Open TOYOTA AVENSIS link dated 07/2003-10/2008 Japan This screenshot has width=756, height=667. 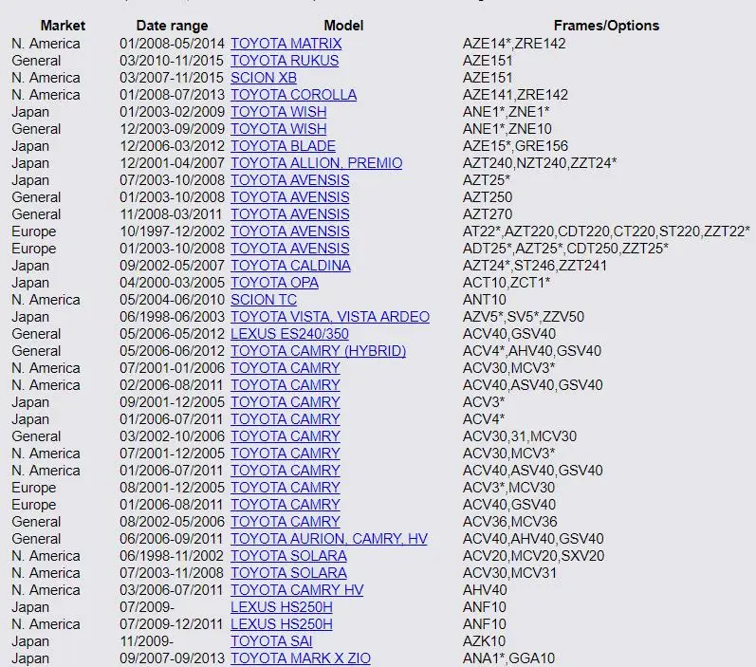click(289, 180)
